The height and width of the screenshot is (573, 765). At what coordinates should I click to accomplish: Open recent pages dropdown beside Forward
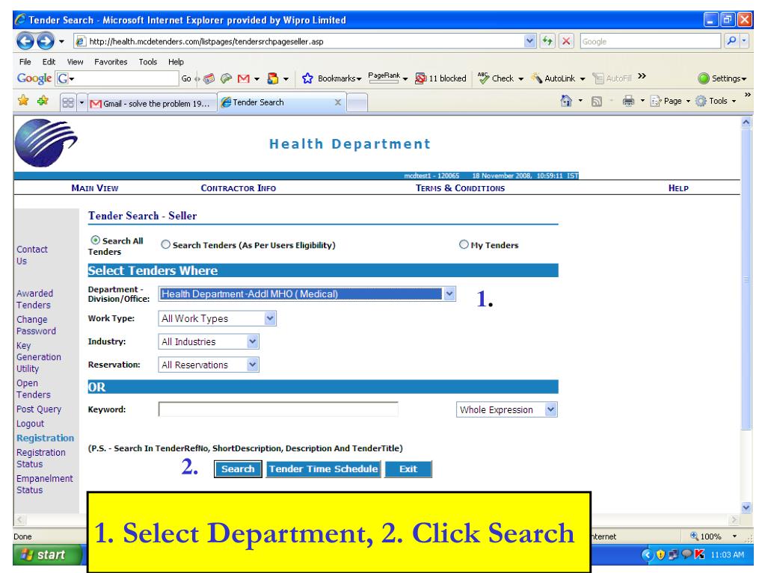coord(61,41)
